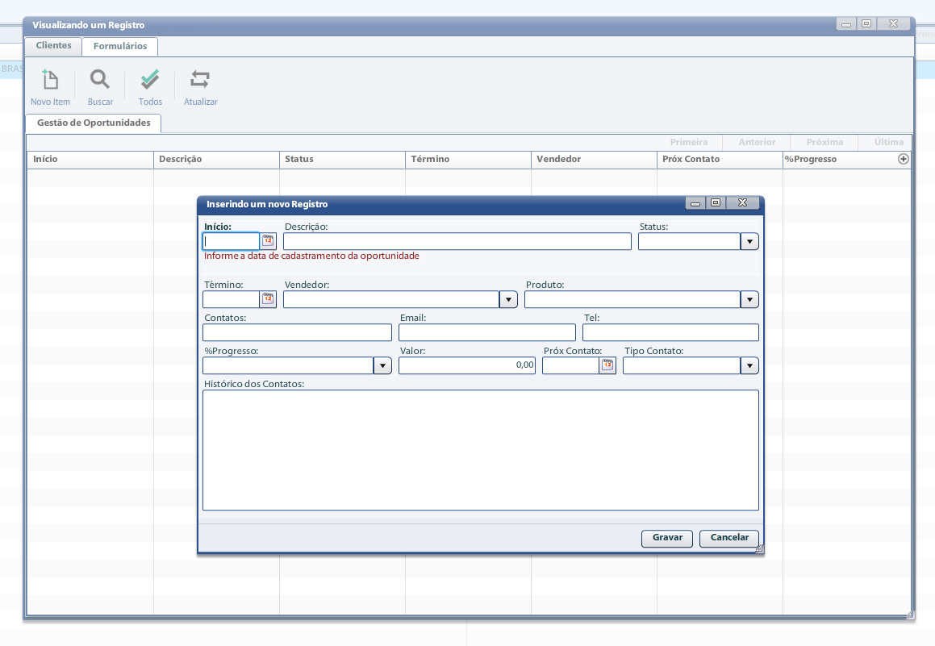Click the Descrição column header
The height and width of the screenshot is (646, 935).
click(216, 159)
